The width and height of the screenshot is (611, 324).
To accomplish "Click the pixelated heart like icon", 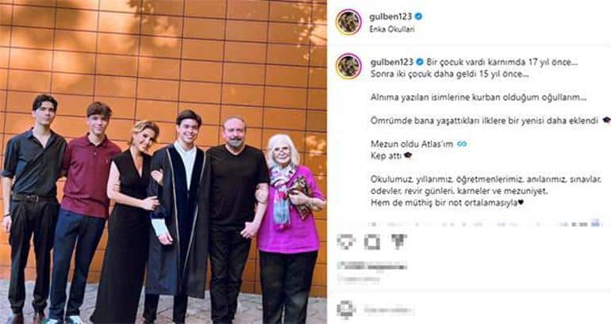I will 346,242.
